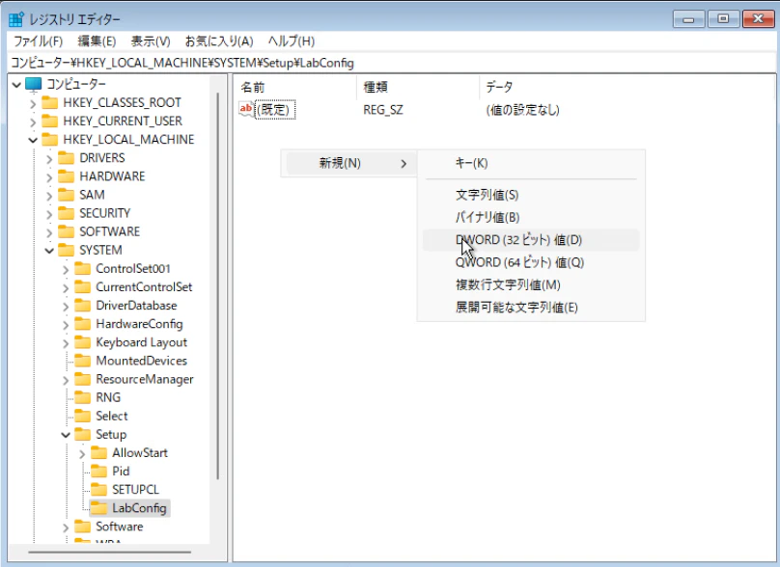The height and width of the screenshot is (567, 780).
Task: Click the tree pane horizontal scrollbar
Action: tap(109, 552)
